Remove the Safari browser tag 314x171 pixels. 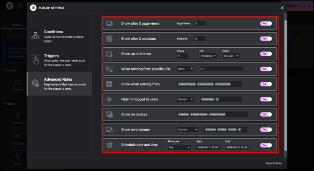229,130
